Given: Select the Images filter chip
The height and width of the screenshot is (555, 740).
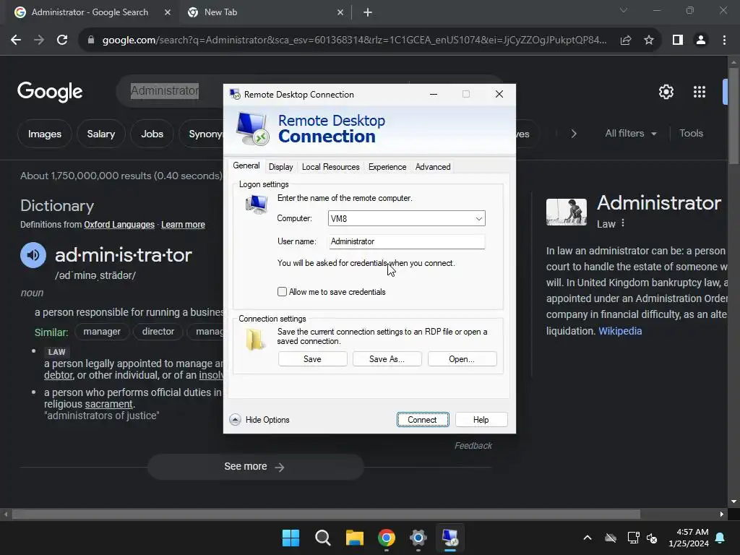Looking at the screenshot, I should tap(45, 134).
